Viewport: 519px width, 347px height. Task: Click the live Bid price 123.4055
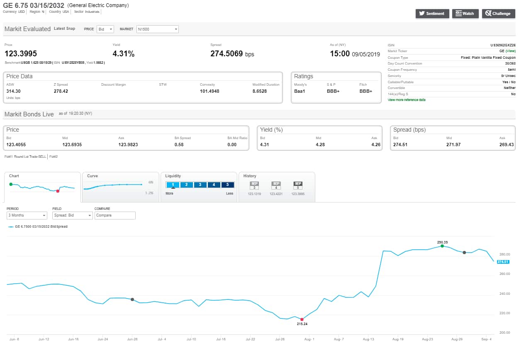[15, 145]
